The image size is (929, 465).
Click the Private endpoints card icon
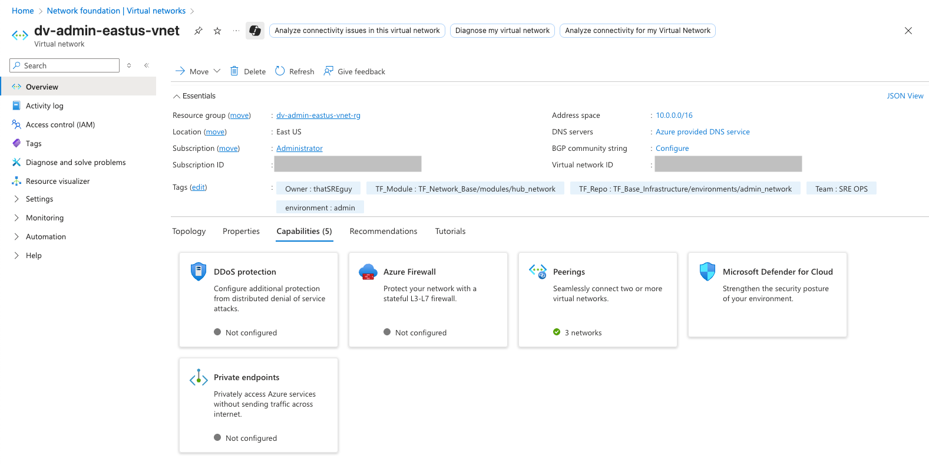[199, 377]
